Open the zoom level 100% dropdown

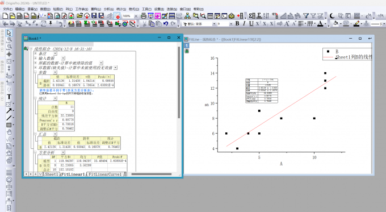pyautogui.click(x=136, y=16)
